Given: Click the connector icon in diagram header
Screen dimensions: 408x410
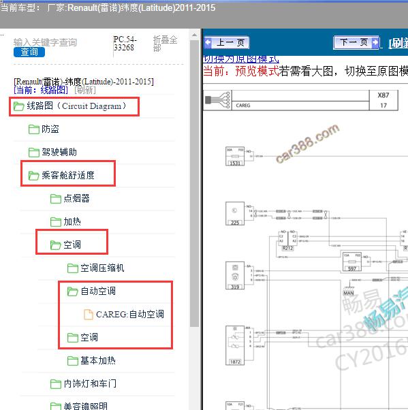Looking at the screenshot, I should pos(217,100).
